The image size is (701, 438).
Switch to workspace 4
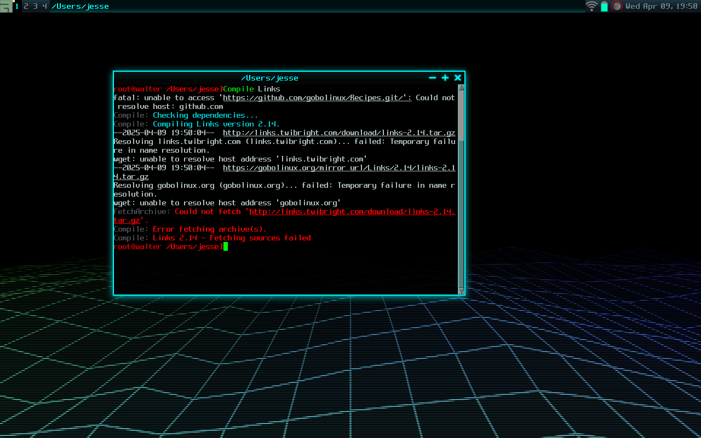pyautogui.click(x=44, y=6)
